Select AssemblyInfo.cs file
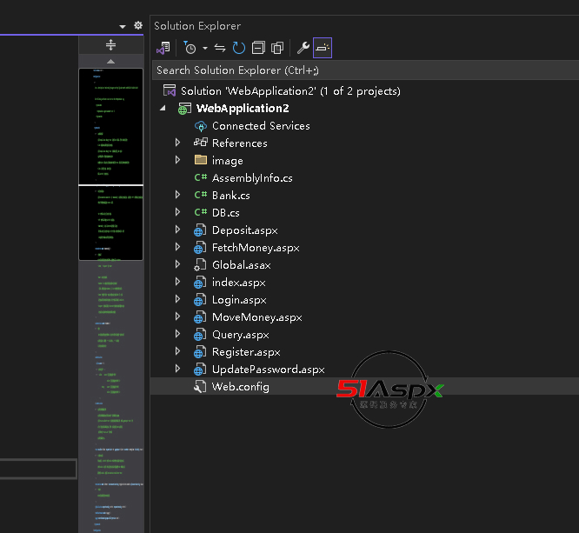579x533 pixels. (252, 178)
